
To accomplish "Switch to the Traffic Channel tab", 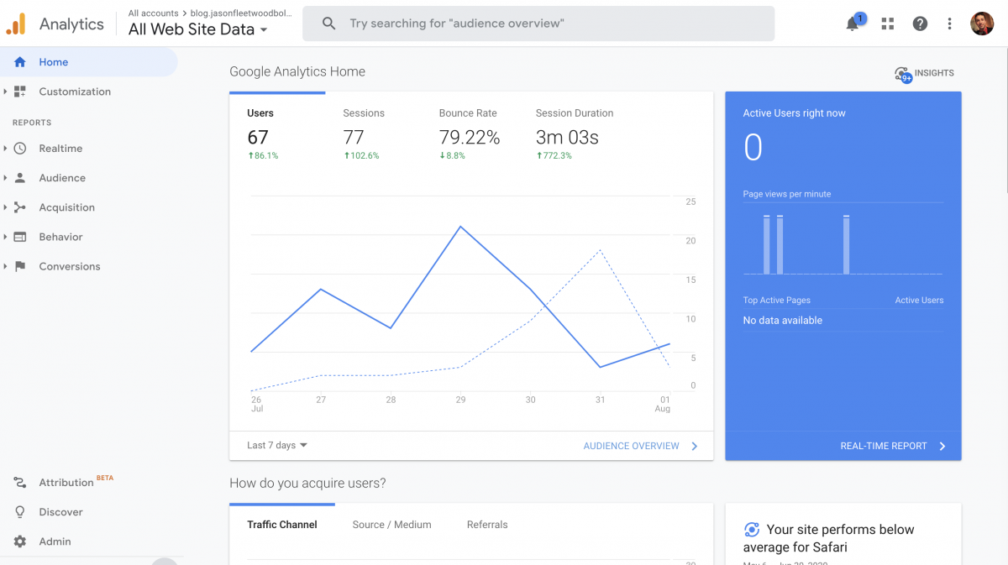I will 282,525.
